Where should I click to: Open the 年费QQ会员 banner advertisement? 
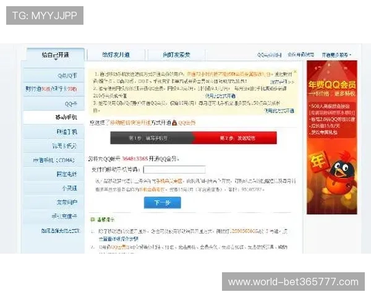332,137
